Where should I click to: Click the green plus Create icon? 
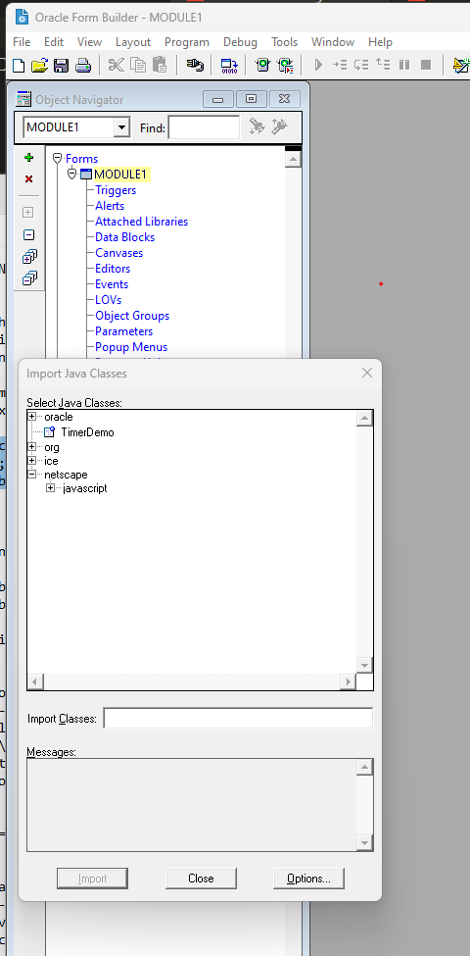coord(28,158)
